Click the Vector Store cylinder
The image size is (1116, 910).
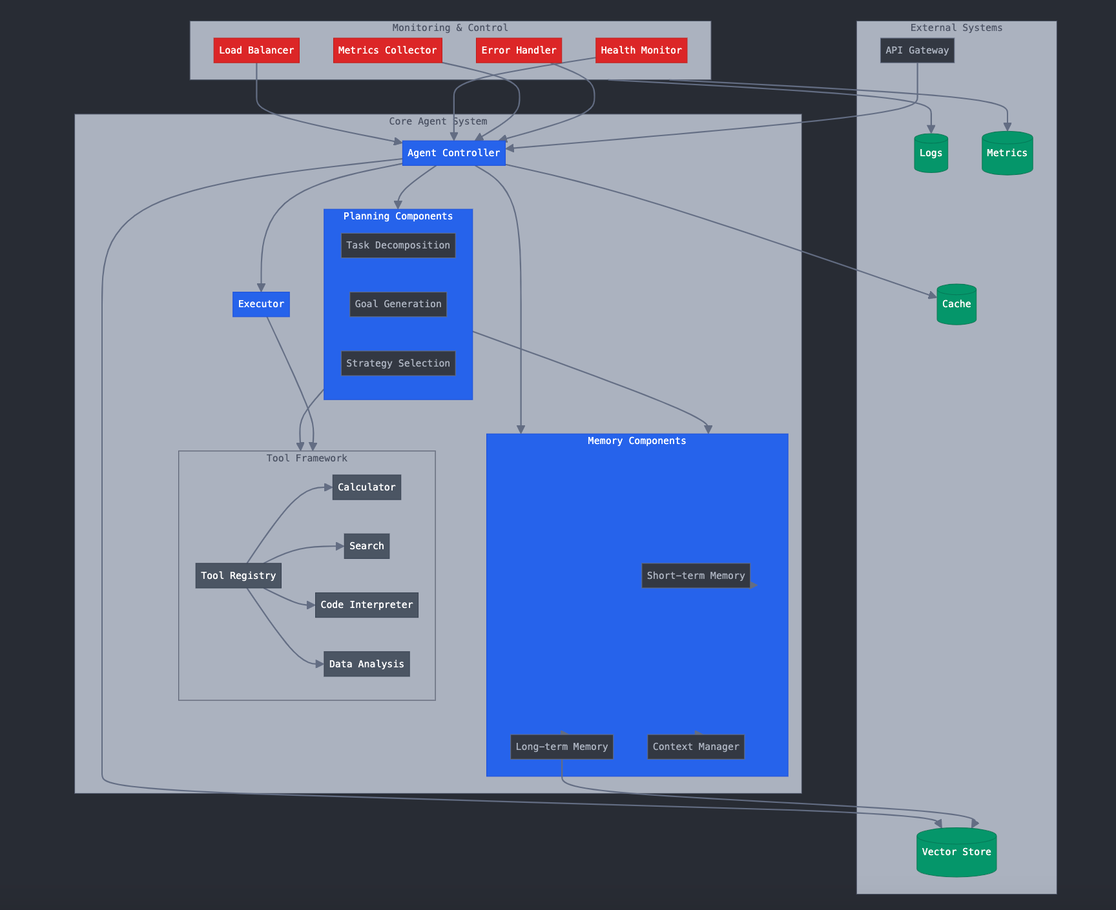coord(956,852)
